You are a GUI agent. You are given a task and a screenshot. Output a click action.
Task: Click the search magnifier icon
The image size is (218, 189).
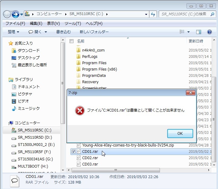[x=212, y=14]
